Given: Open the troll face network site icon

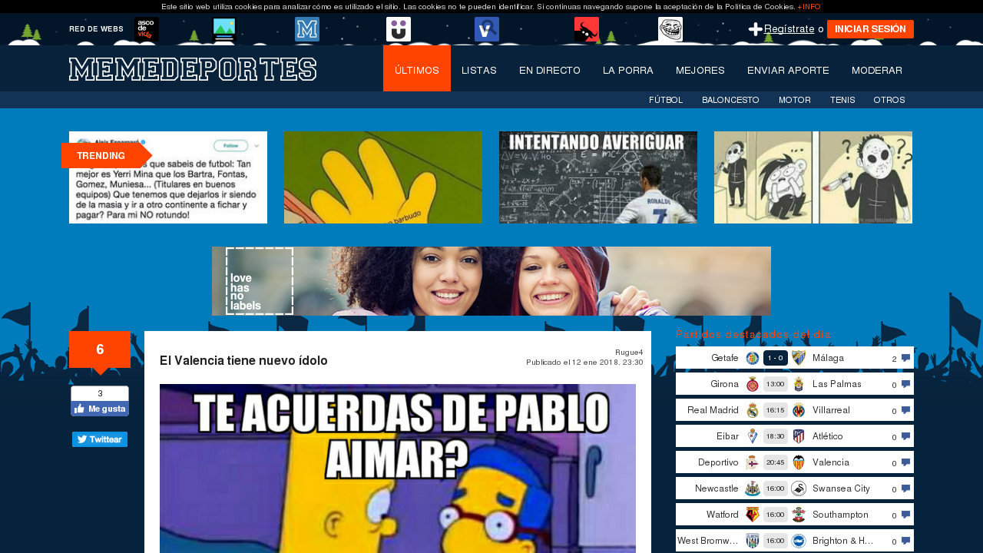Looking at the screenshot, I should coord(670,29).
